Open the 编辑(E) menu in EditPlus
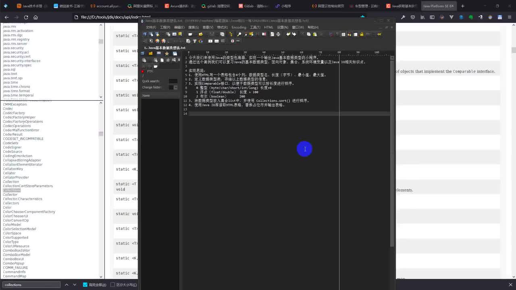The image size is (516, 290). 179,27
